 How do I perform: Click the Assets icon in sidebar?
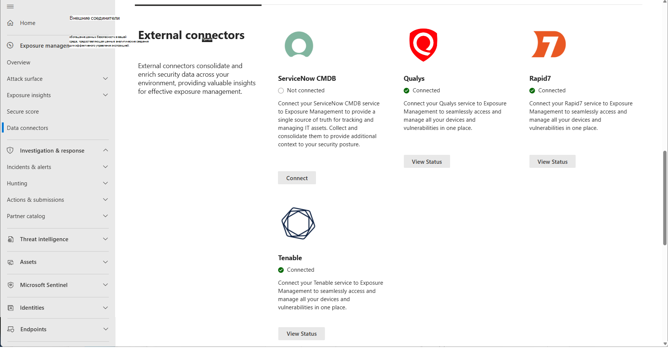click(x=11, y=262)
